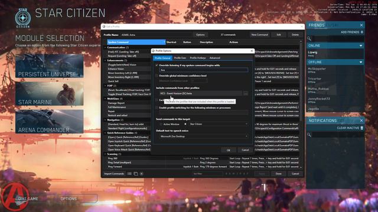
Task: Click the Options button next to profile name
Action: (x=200, y=35)
